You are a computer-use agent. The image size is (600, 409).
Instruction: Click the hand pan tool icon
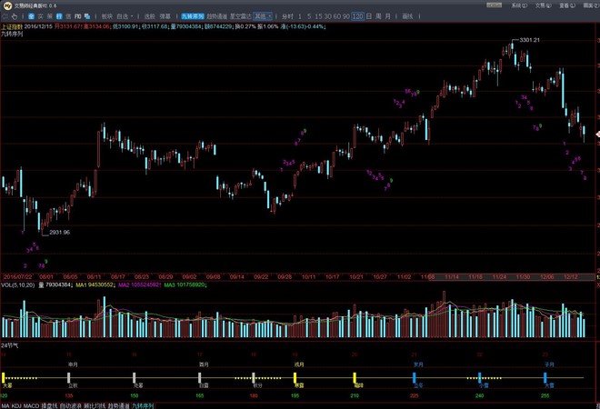(15, 16)
